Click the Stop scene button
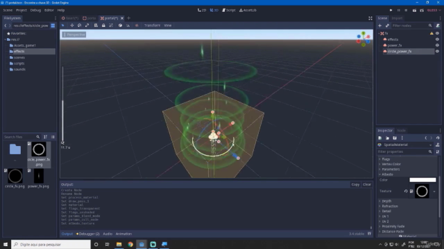 click(x=406, y=10)
